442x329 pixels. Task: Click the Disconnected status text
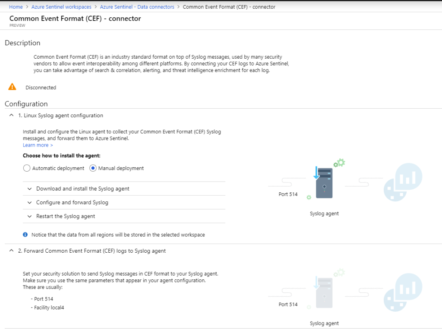coord(41,88)
